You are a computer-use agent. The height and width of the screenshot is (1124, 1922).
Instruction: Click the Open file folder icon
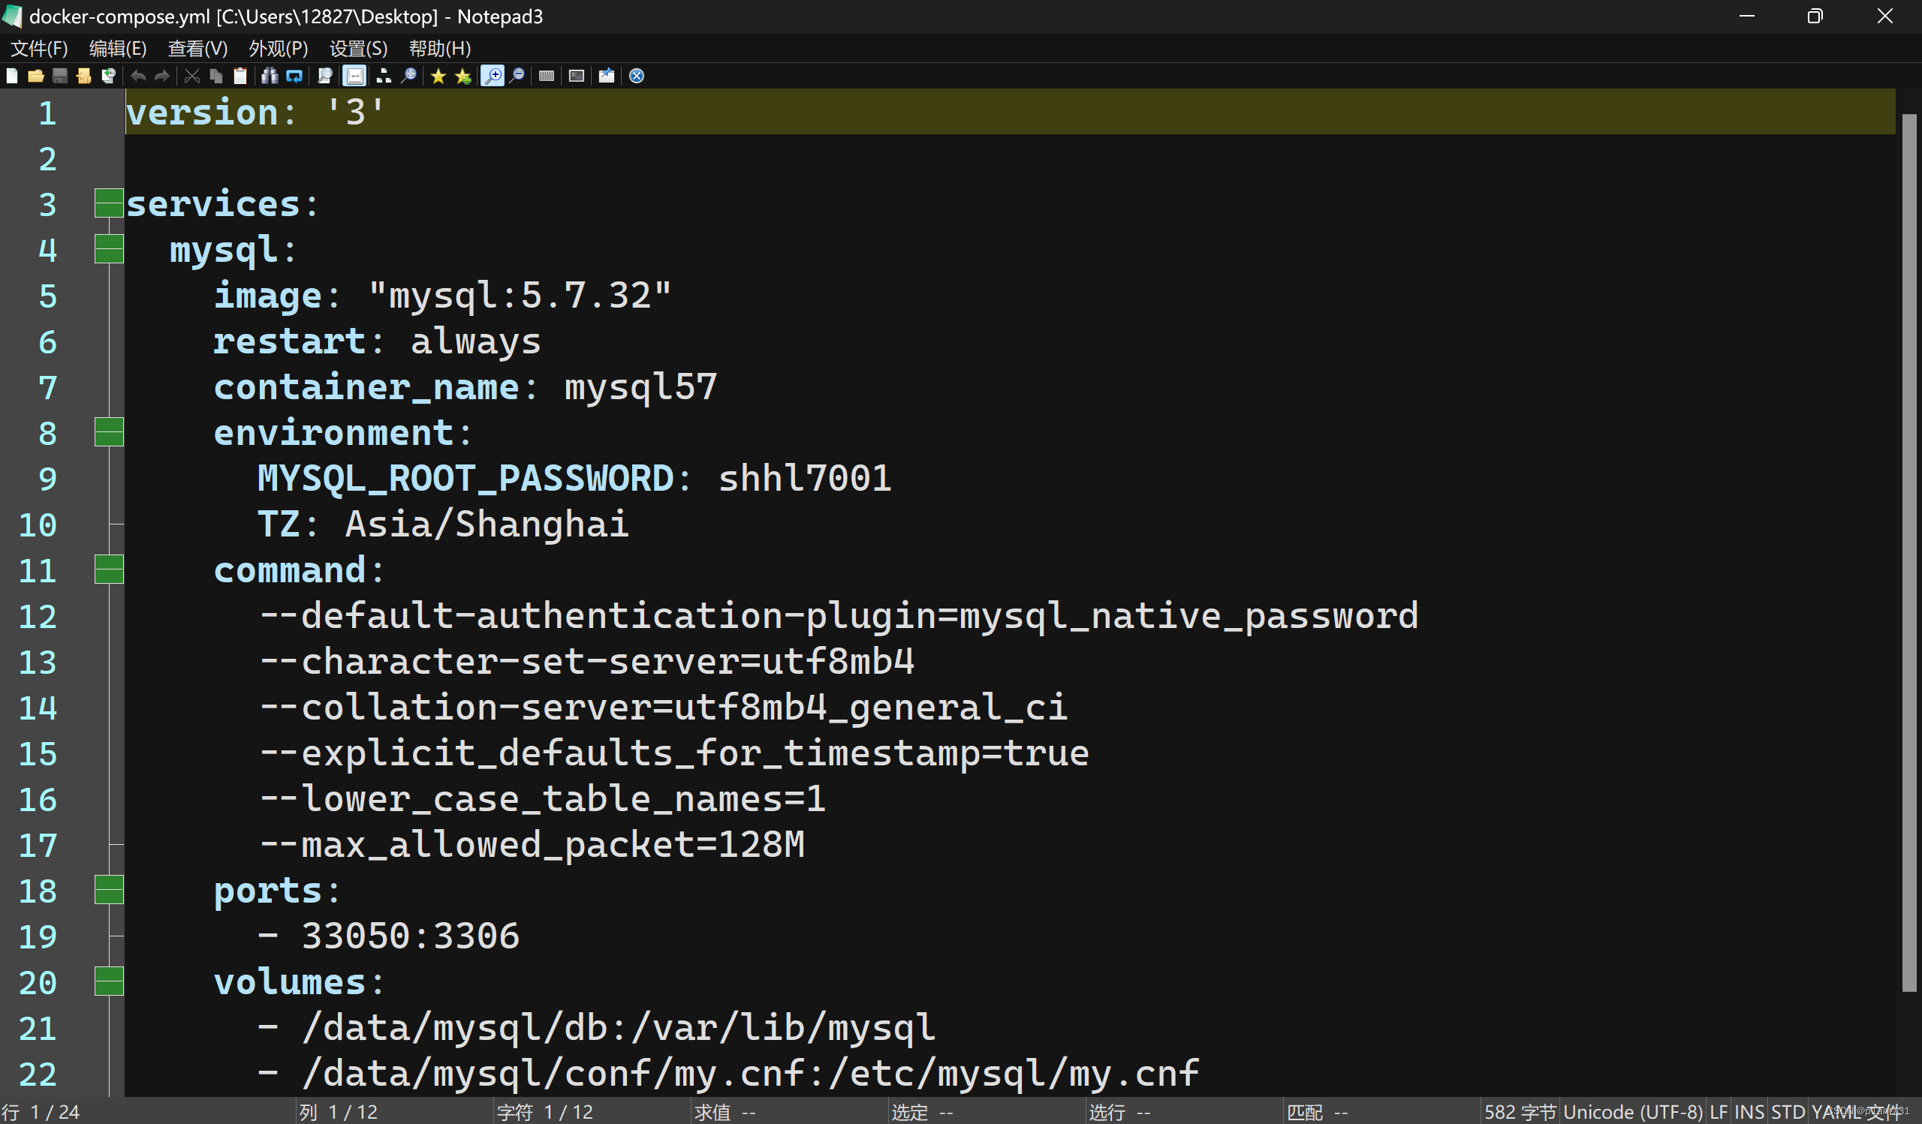(x=36, y=76)
